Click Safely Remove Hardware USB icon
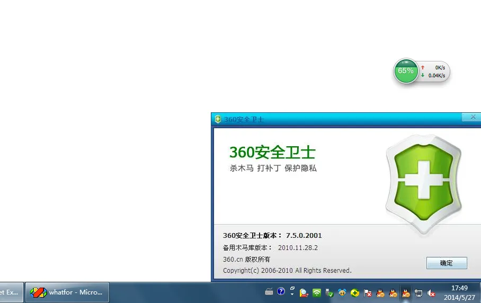The image size is (481, 303). click(x=329, y=293)
